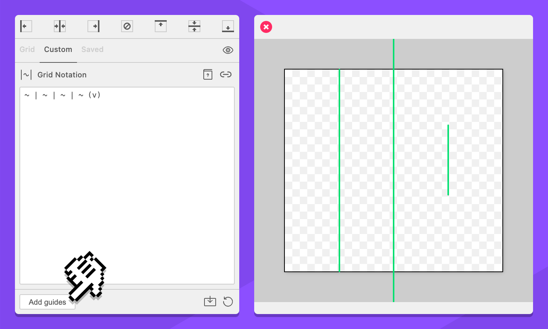Open the Saved tab
The height and width of the screenshot is (329, 548).
point(92,49)
